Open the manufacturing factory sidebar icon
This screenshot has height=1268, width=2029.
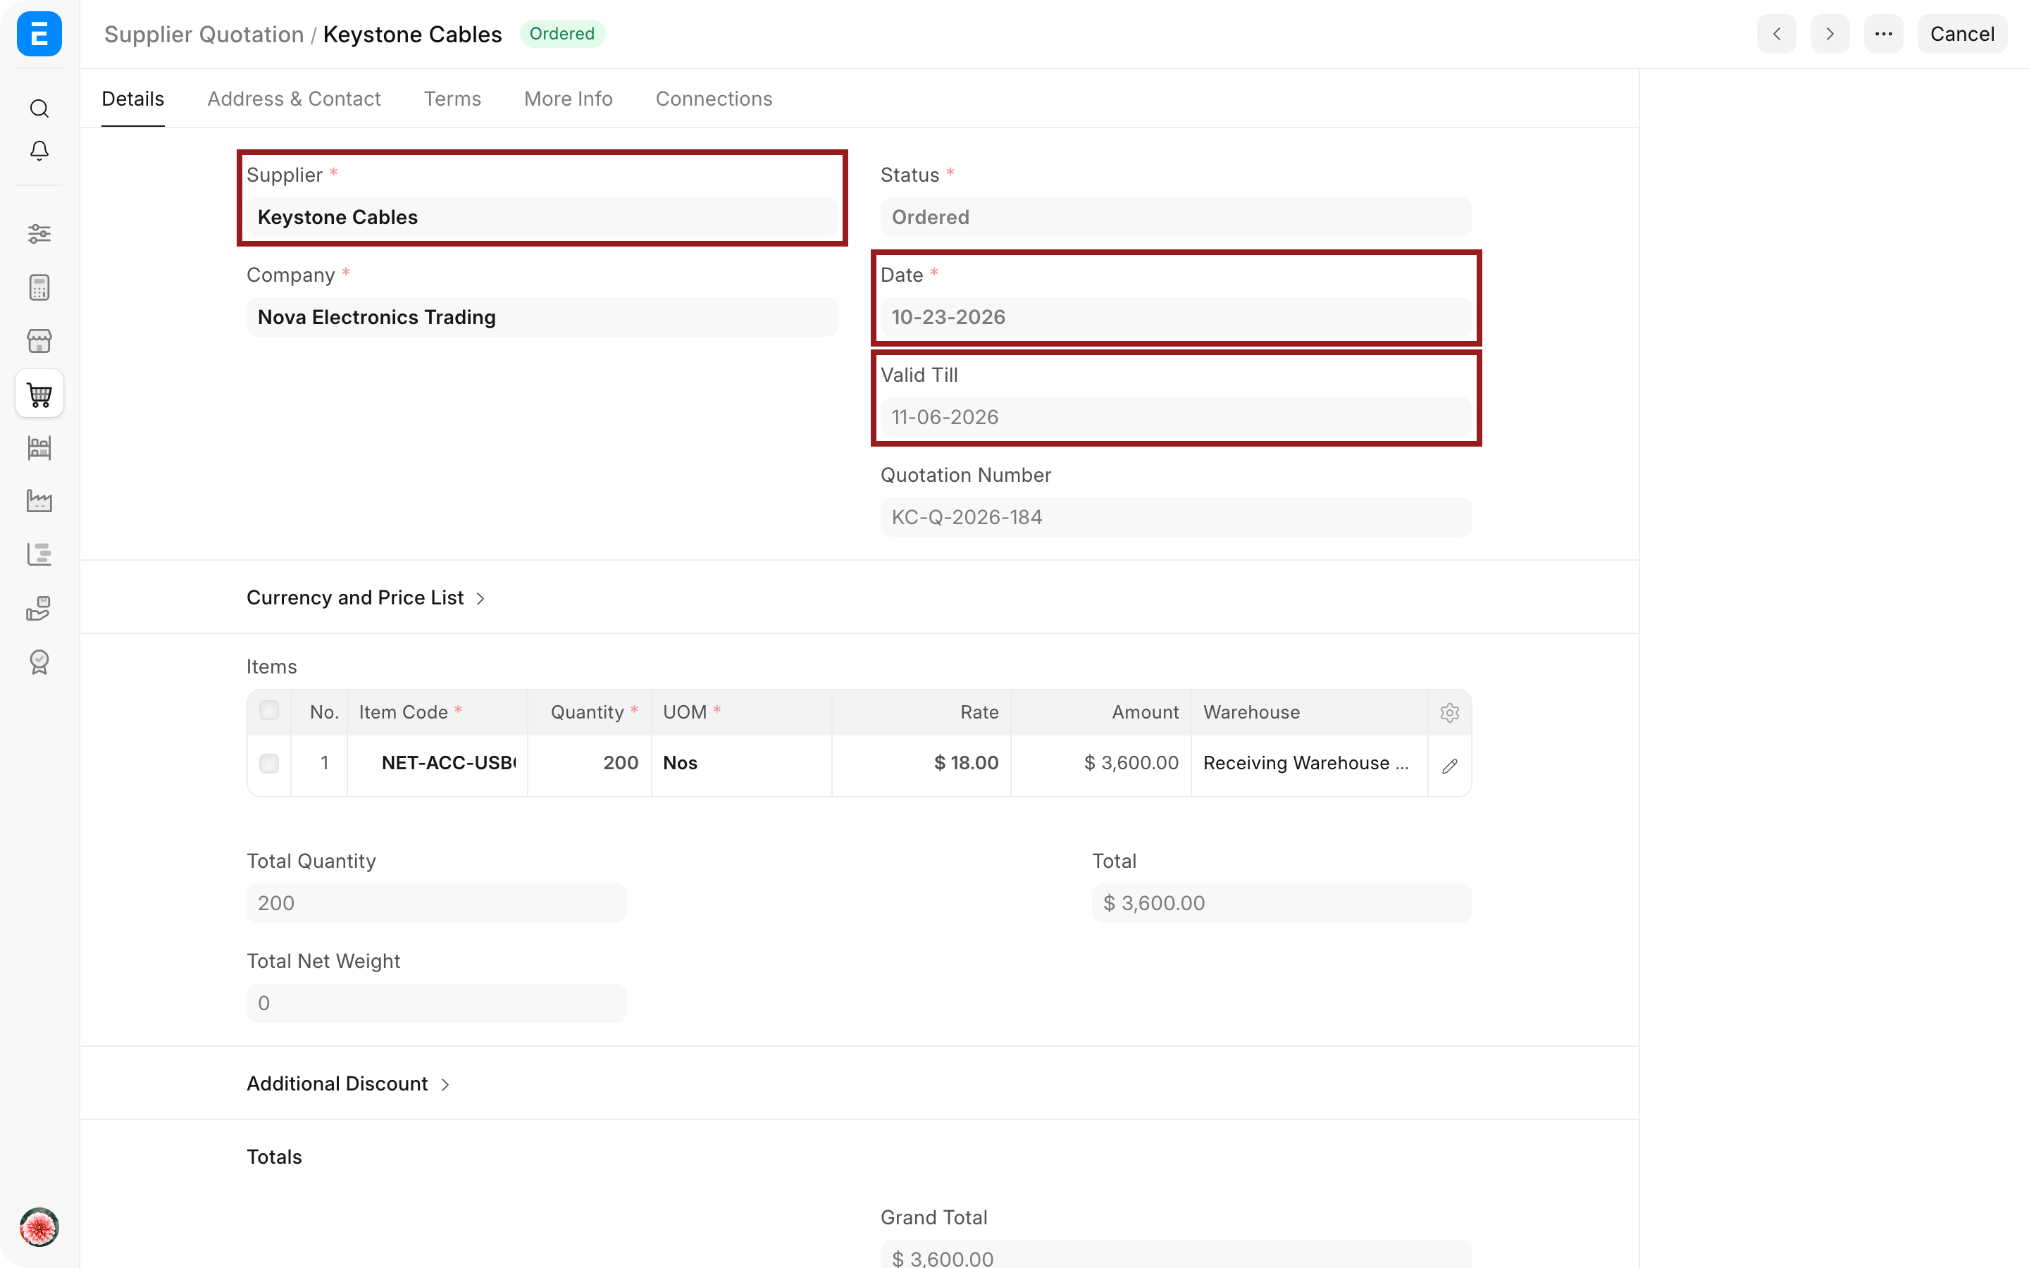[x=39, y=502]
